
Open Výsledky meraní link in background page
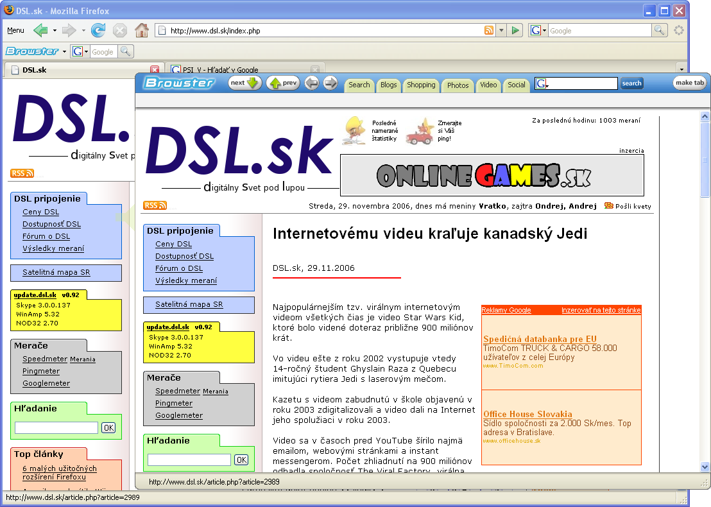click(53, 248)
